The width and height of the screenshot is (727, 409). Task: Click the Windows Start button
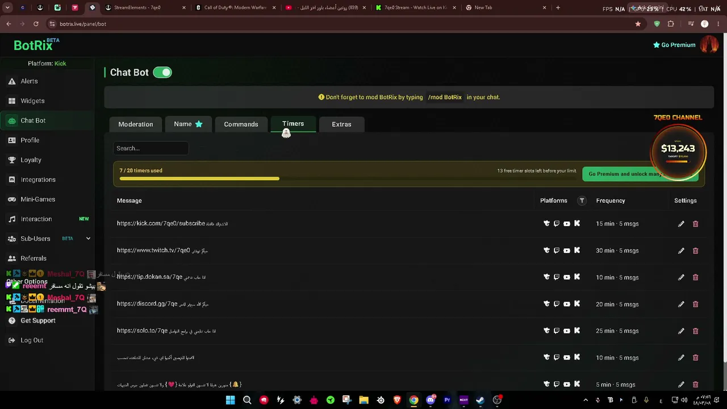click(230, 400)
